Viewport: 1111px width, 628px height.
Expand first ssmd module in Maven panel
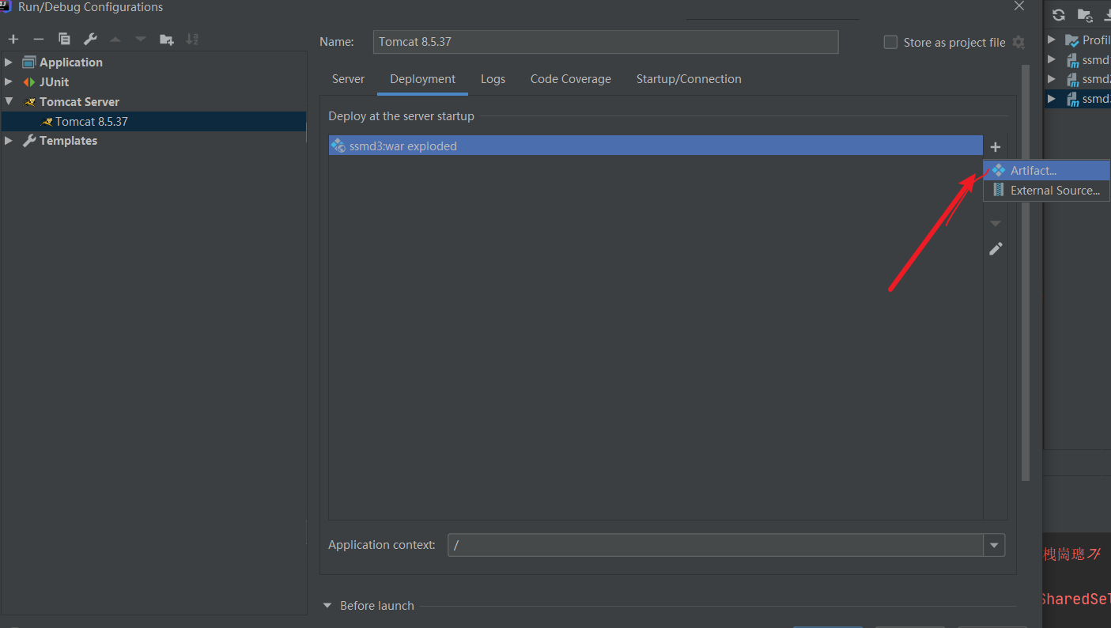tap(1052, 59)
